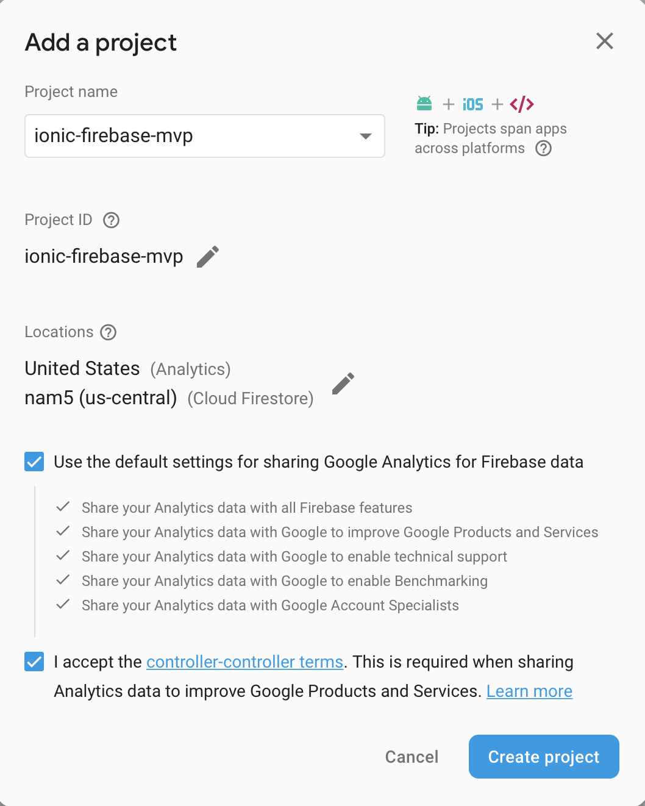Toggle acceptance of the controller-controller terms
The image size is (645, 806).
(x=34, y=662)
